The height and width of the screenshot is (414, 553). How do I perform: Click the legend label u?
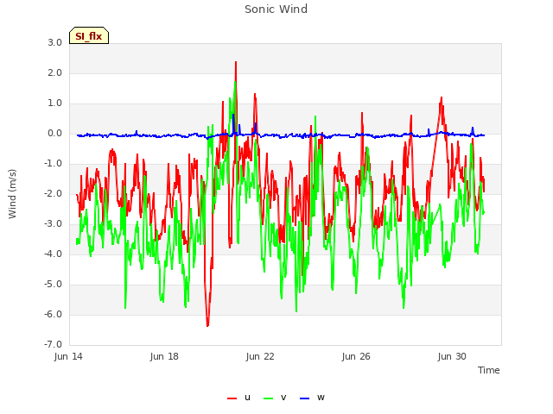tap(247, 398)
